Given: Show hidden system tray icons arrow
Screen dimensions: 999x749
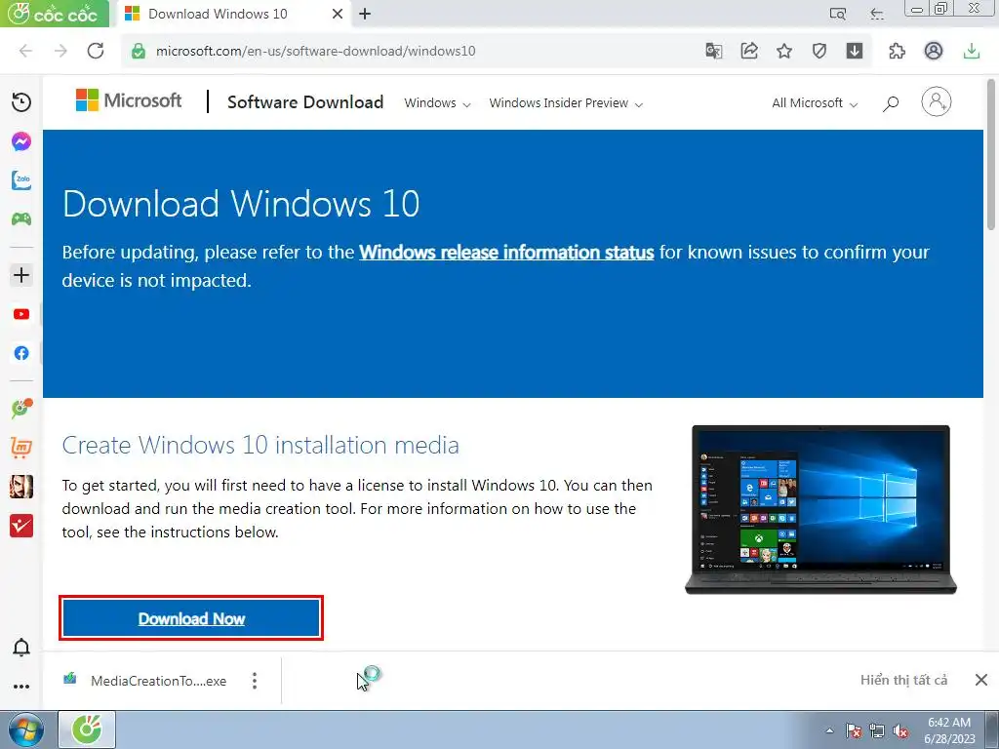Looking at the screenshot, I should [829, 730].
